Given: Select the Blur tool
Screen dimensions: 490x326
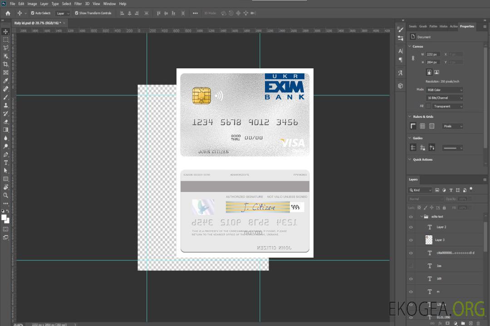Looking at the screenshot, I should pyautogui.click(x=5, y=138).
